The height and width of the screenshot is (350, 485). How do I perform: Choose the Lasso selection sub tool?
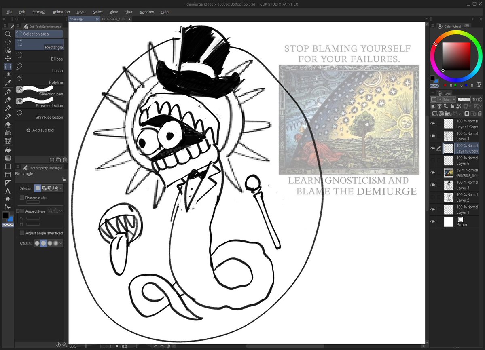(39, 68)
